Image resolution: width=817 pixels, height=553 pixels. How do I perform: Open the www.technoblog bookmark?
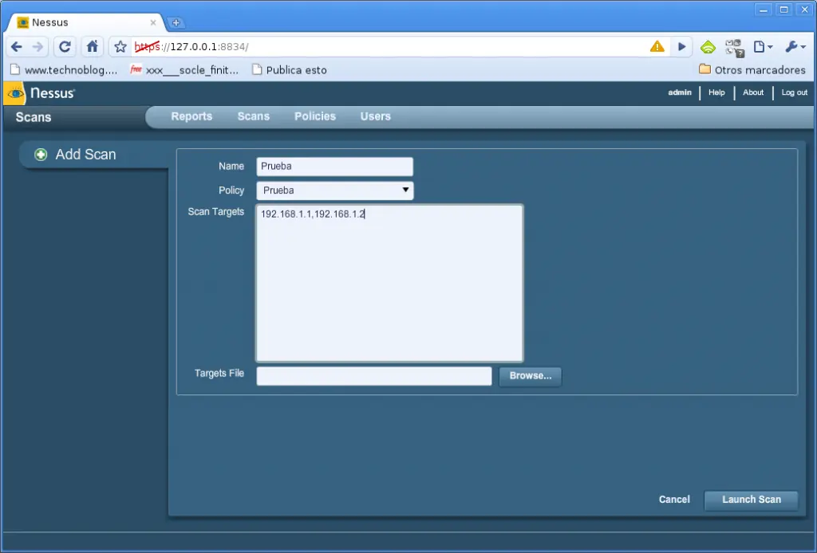(65, 70)
